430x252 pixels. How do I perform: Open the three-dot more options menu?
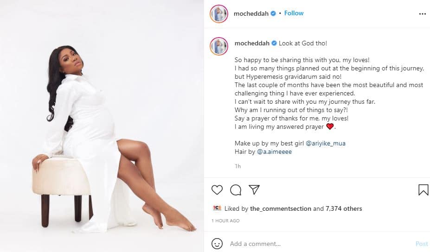[422, 14]
